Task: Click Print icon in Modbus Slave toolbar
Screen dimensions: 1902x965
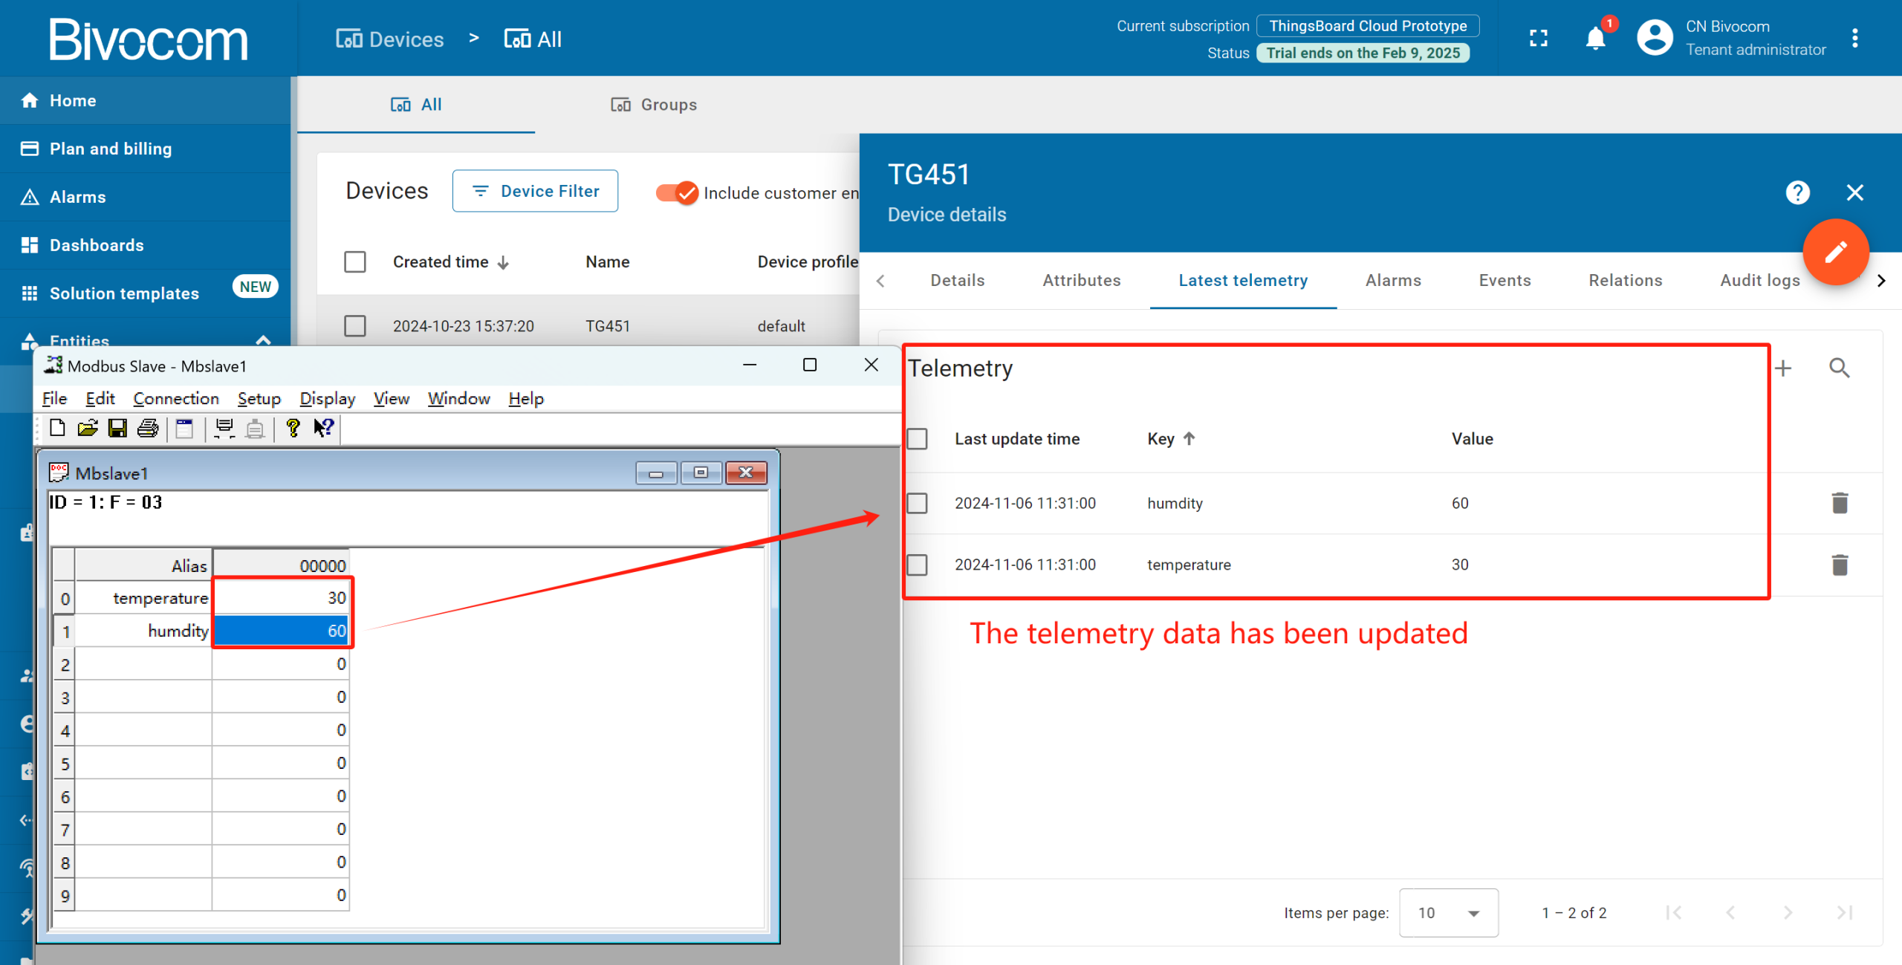Action: click(x=148, y=429)
